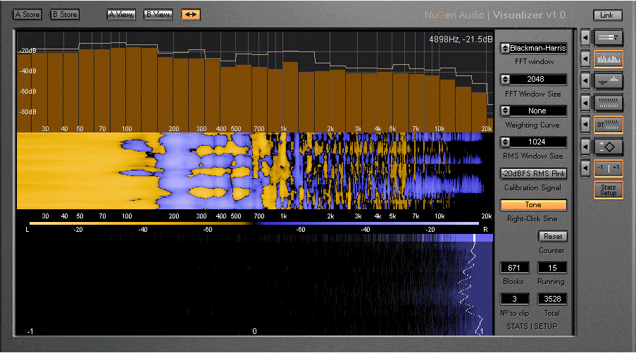The width and height of the screenshot is (636, 353).
Task: Switch to A View
Action: [x=121, y=15]
